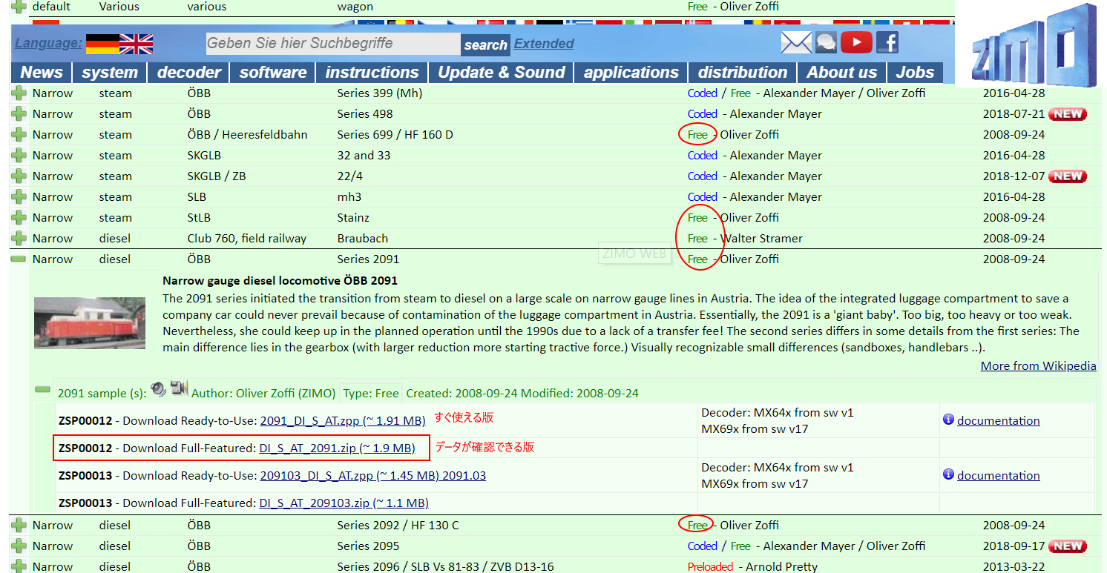
Task: Download DI_S_AT_2091.zip full-featured file
Action: (x=337, y=448)
